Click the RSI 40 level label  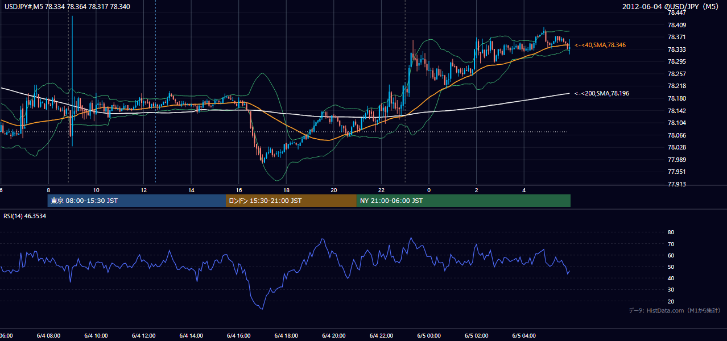pyautogui.click(x=671, y=278)
